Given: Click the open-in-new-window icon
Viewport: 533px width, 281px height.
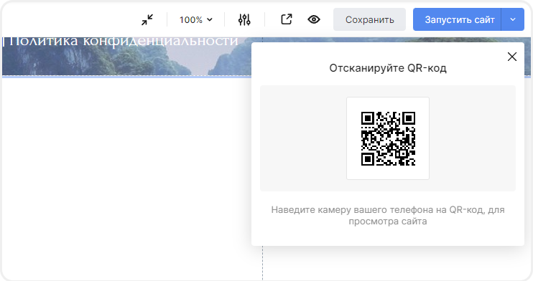Looking at the screenshot, I should point(287,19).
